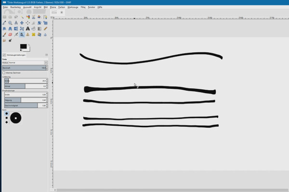The width and height of the screenshot is (289, 192).
Task: Select the Foreground Select tool
Action: 39,17
